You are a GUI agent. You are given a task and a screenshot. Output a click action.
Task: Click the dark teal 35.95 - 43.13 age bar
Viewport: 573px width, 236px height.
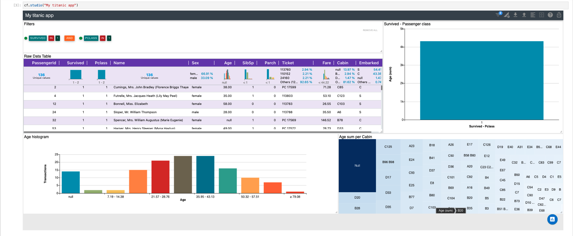click(205, 175)
